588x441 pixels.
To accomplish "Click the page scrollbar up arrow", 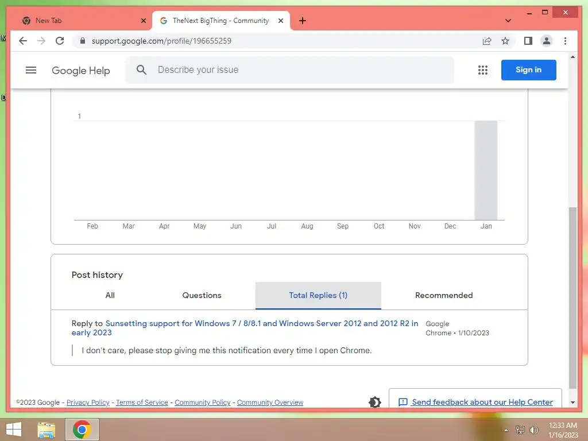I will click(572, 57).
